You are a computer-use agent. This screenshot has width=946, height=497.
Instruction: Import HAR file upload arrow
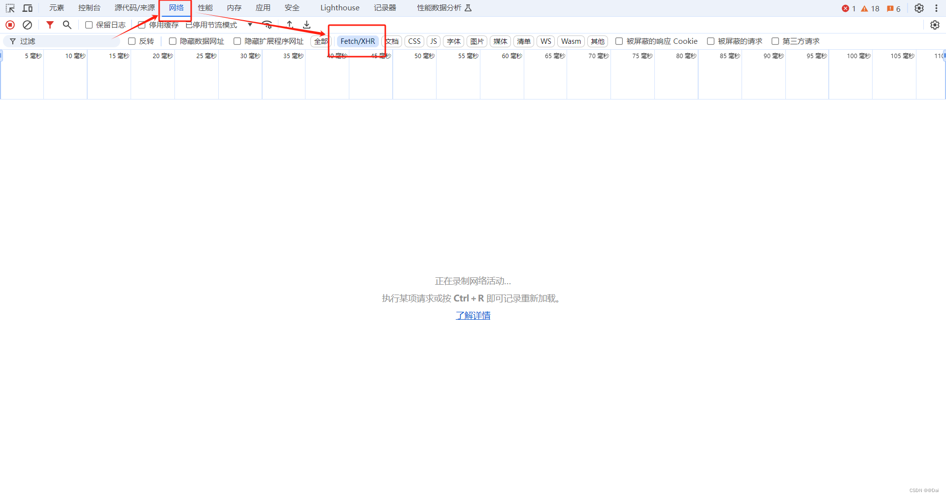pos(290,25)
